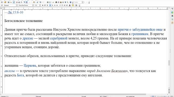Viewport: 174px width, 97px height.
Task: Click the Insert Table icon
Action: tap(50, 2)
